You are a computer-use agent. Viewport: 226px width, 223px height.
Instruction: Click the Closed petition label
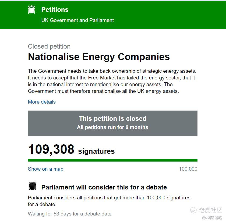(49, 46)
